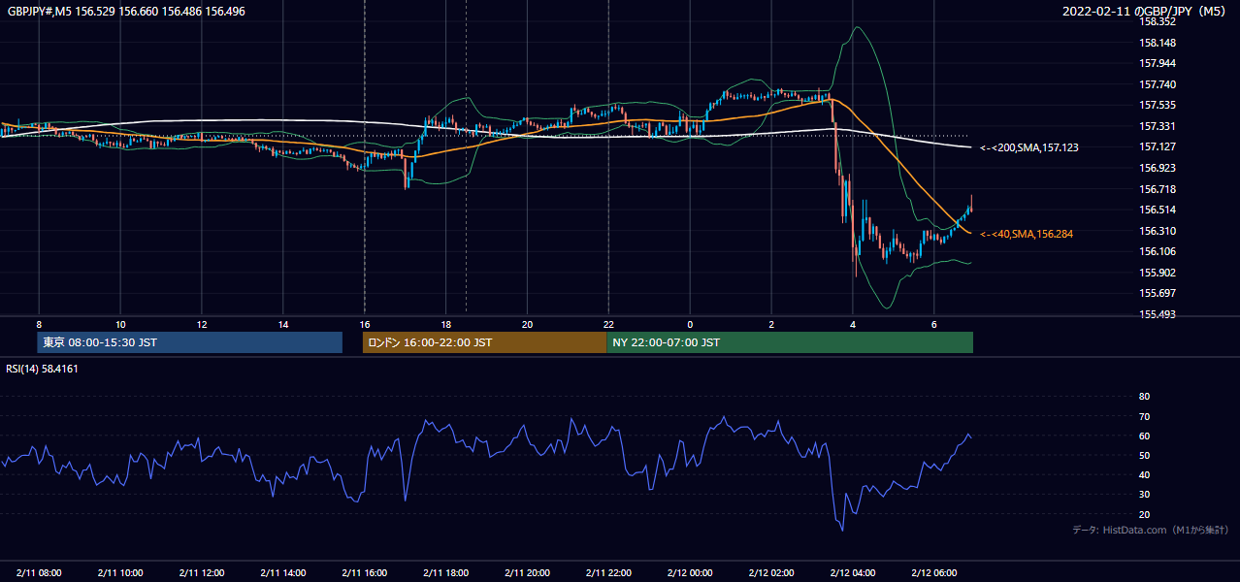Click the RSI axis level 80
Viewport: 1240px width, 582px height.
point(1144,397)
